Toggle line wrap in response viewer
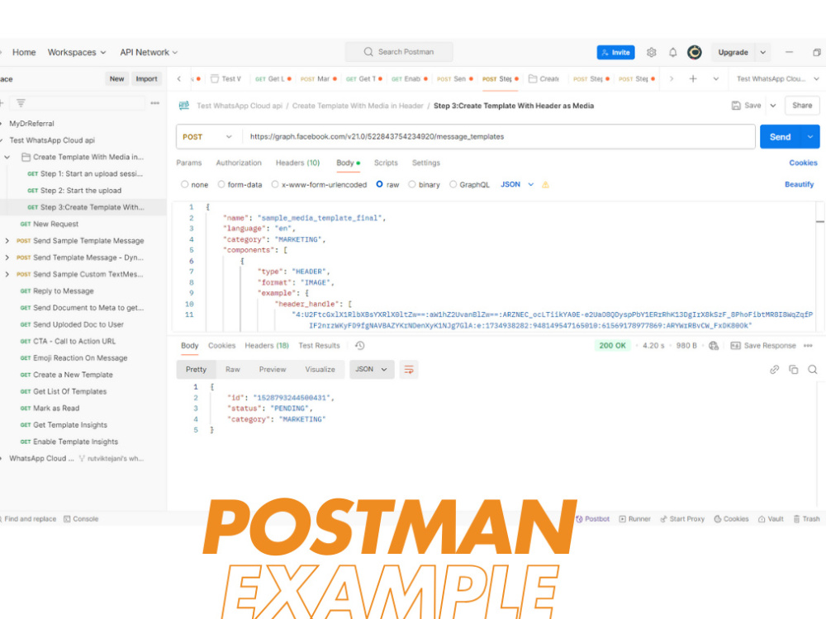Image resolution: width=826 pixels, height=619 pixels. 409,370
